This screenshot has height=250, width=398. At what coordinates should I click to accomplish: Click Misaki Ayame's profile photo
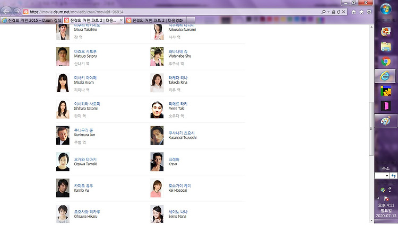pos(63,83)
